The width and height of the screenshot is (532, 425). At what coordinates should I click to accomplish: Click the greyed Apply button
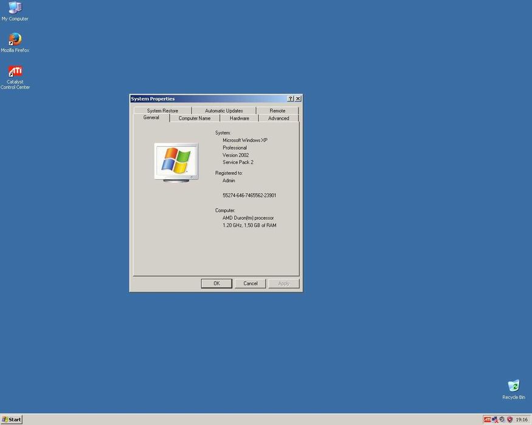(x=284, y=284)
